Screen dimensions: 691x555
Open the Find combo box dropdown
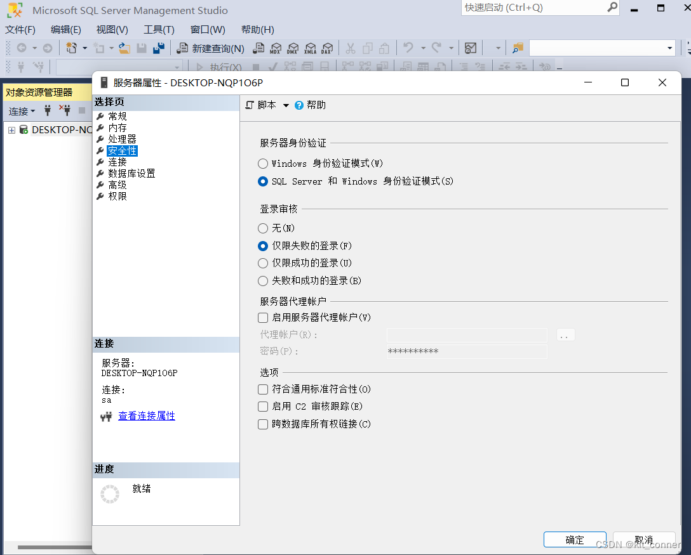tap(669, 48)
